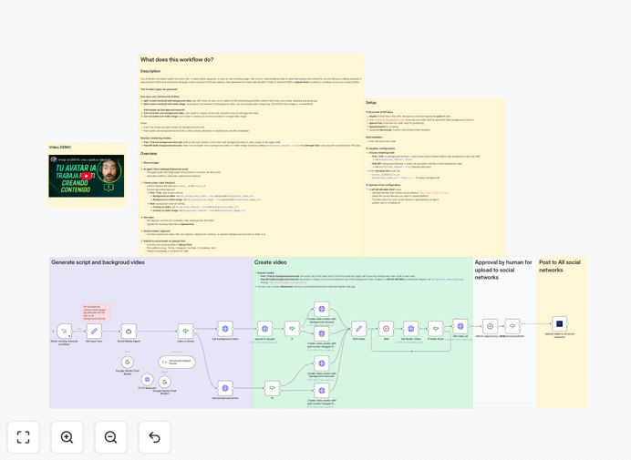Select the If node after Upload to Heygen

click(x=292, y=329)
